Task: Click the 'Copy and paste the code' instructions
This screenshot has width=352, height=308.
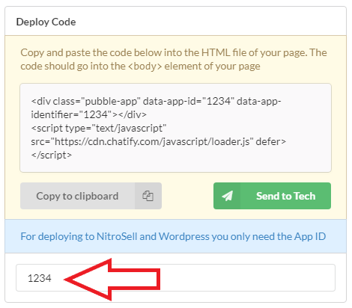Action: [x=174, y=52]
